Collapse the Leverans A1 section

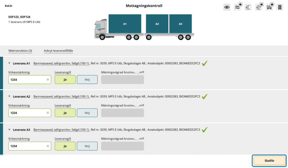click(10, 63)
